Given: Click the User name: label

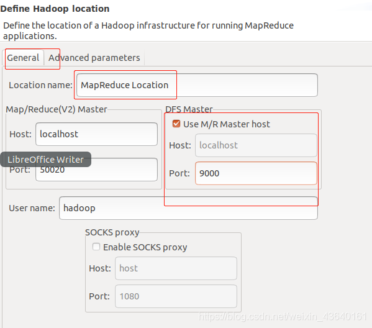Looking at the screenshot, I should click(32, 208).
